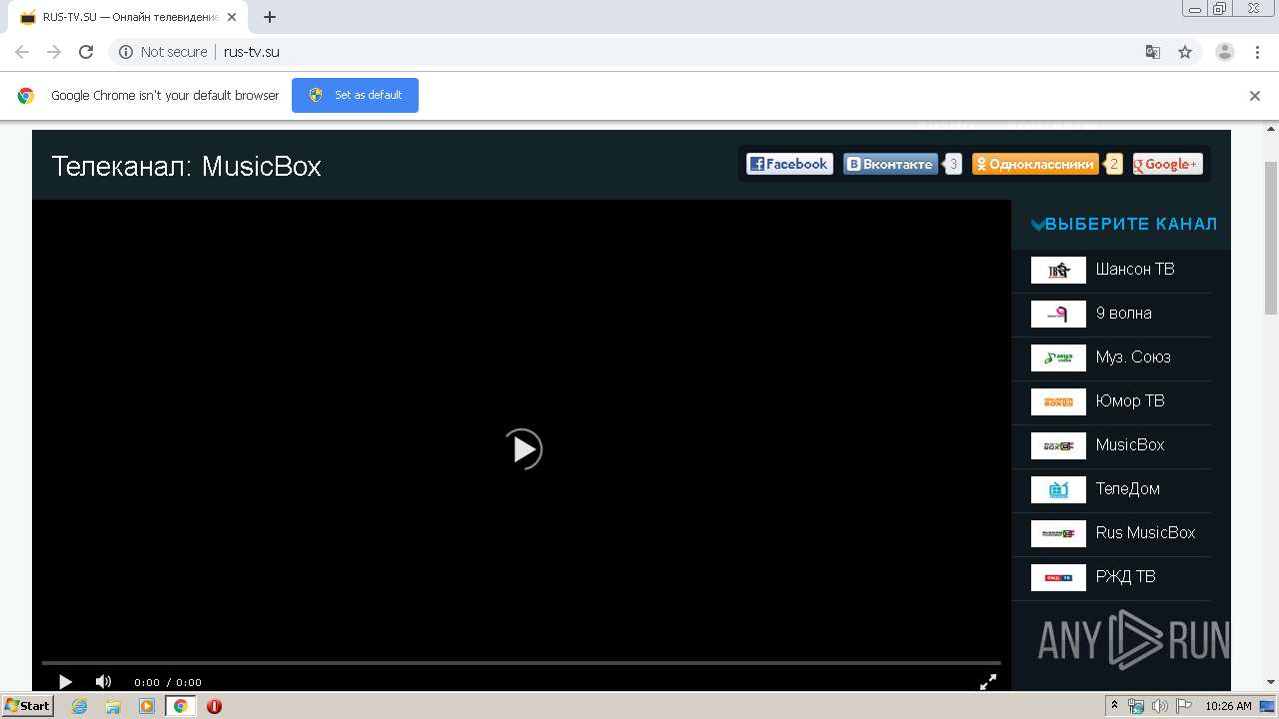
Task: View site info via Not secure icon
Action: point(126,52)
